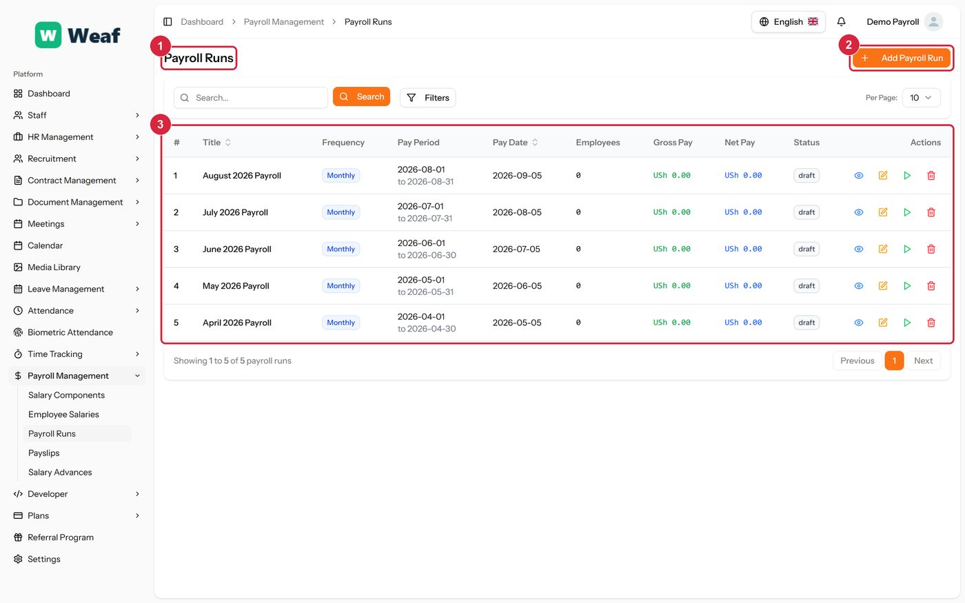Expand the Document Management sidebar menu
This screenshot has width=965, height=603.
[77, 202]
